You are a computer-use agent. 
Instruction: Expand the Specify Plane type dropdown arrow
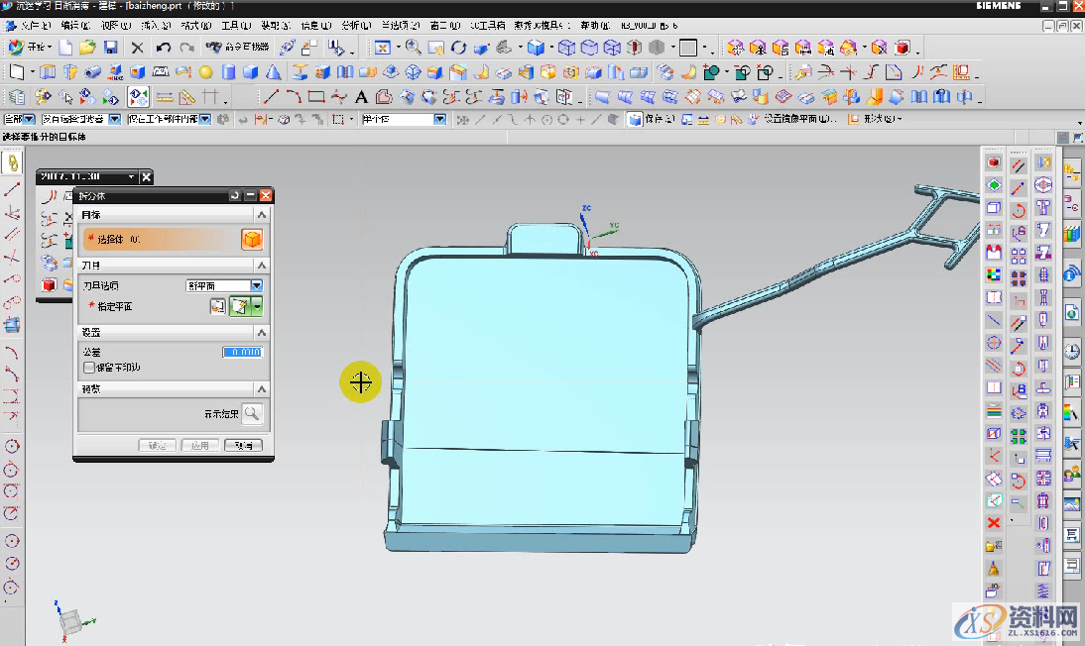(x=258, y=307)
